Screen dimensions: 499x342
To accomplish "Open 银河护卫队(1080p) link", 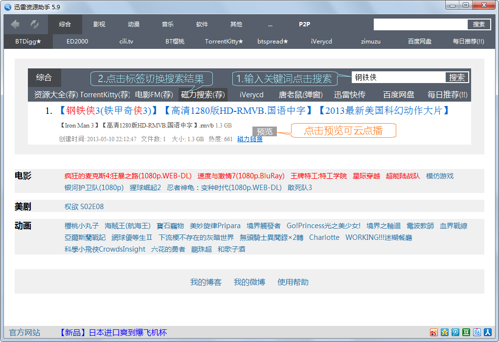I will pos(94,188).
